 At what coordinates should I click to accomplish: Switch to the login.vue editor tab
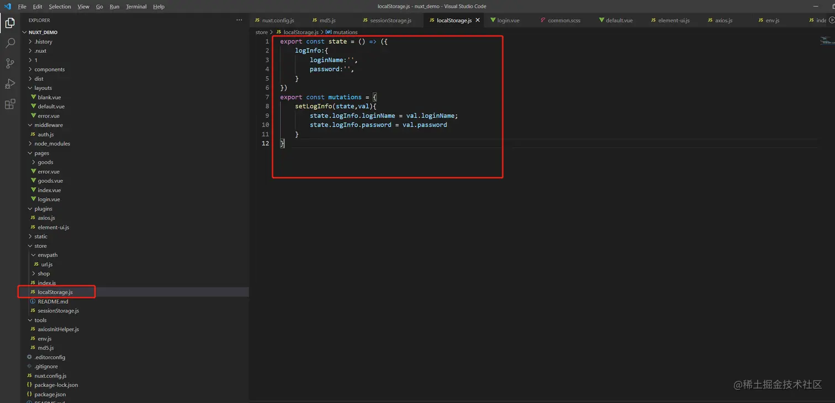coord(508,20)
